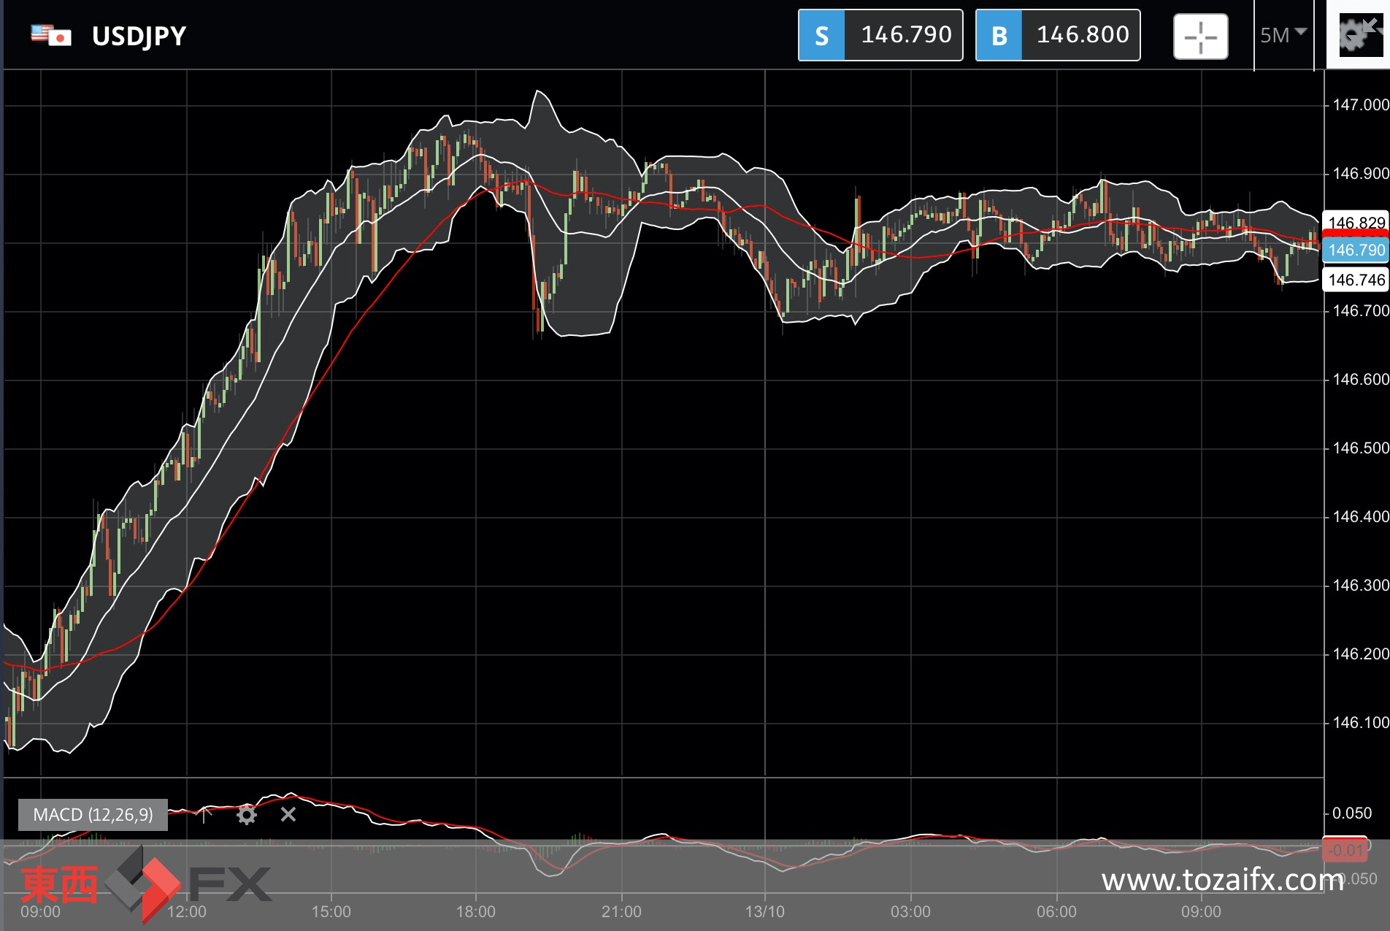Click the 146.829 upper band price tag
The image size is (1390, 931).
(1356, 222)
